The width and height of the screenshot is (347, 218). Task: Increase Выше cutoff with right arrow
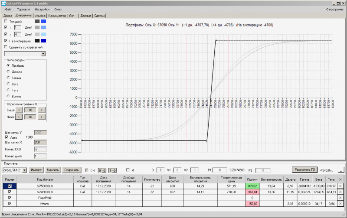[x=42, y=110]
